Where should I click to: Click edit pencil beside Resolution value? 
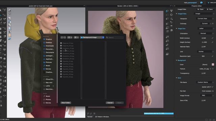tap(212, 56)
